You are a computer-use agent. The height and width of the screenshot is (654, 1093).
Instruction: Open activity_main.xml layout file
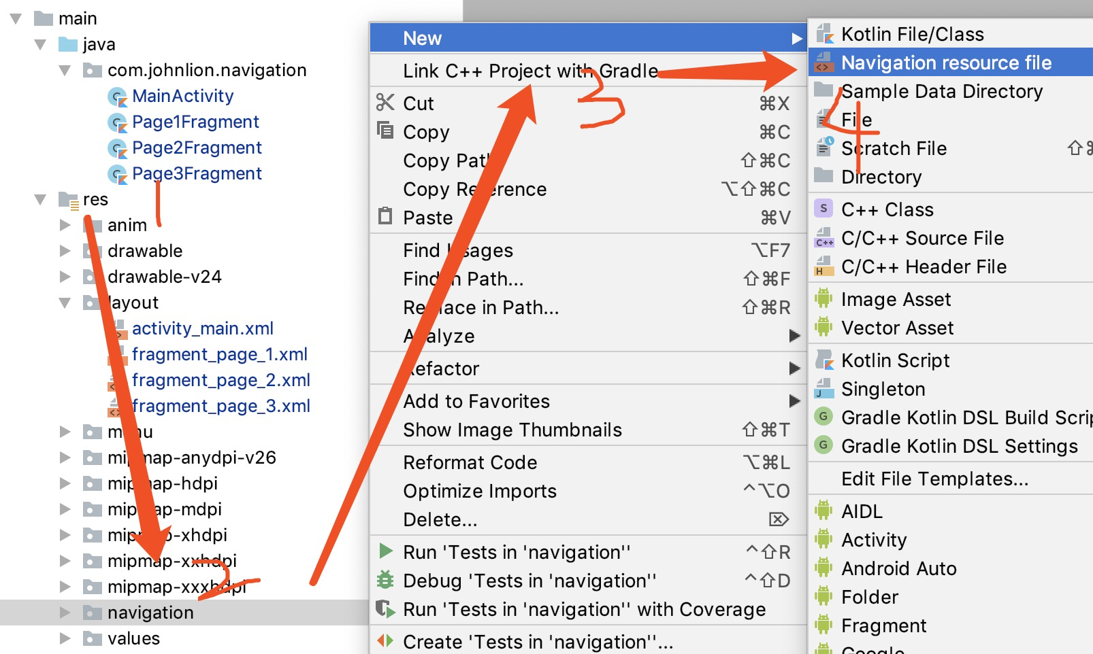click(x=202, y=328)
